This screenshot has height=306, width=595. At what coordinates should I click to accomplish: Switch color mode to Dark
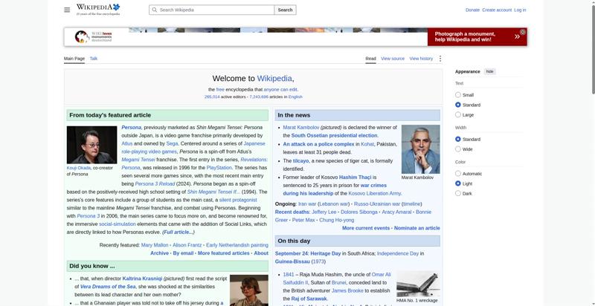[x=458, y=193]
